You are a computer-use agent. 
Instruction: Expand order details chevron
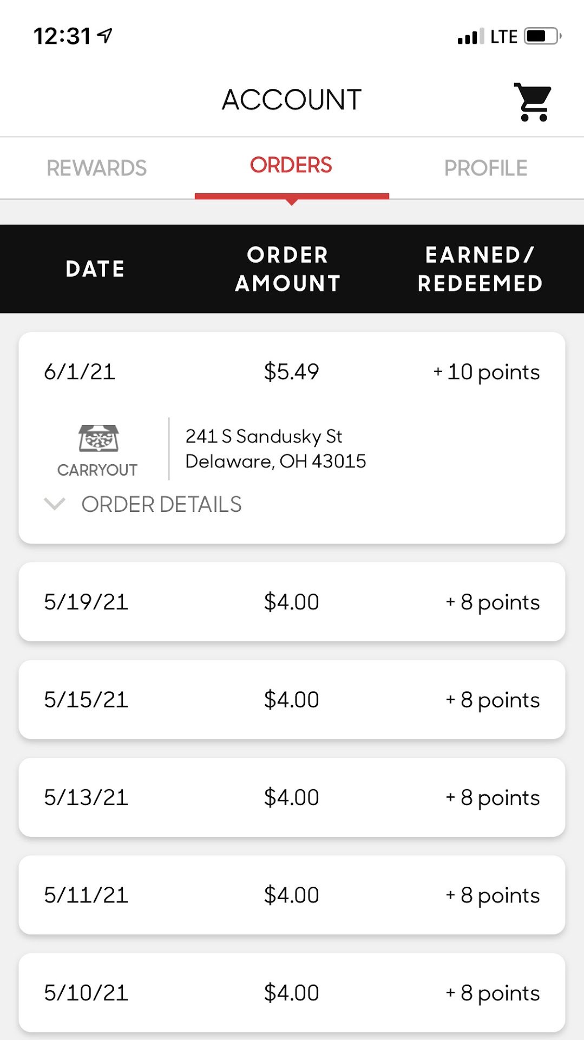pyautogui.click(x=55, y=504)
